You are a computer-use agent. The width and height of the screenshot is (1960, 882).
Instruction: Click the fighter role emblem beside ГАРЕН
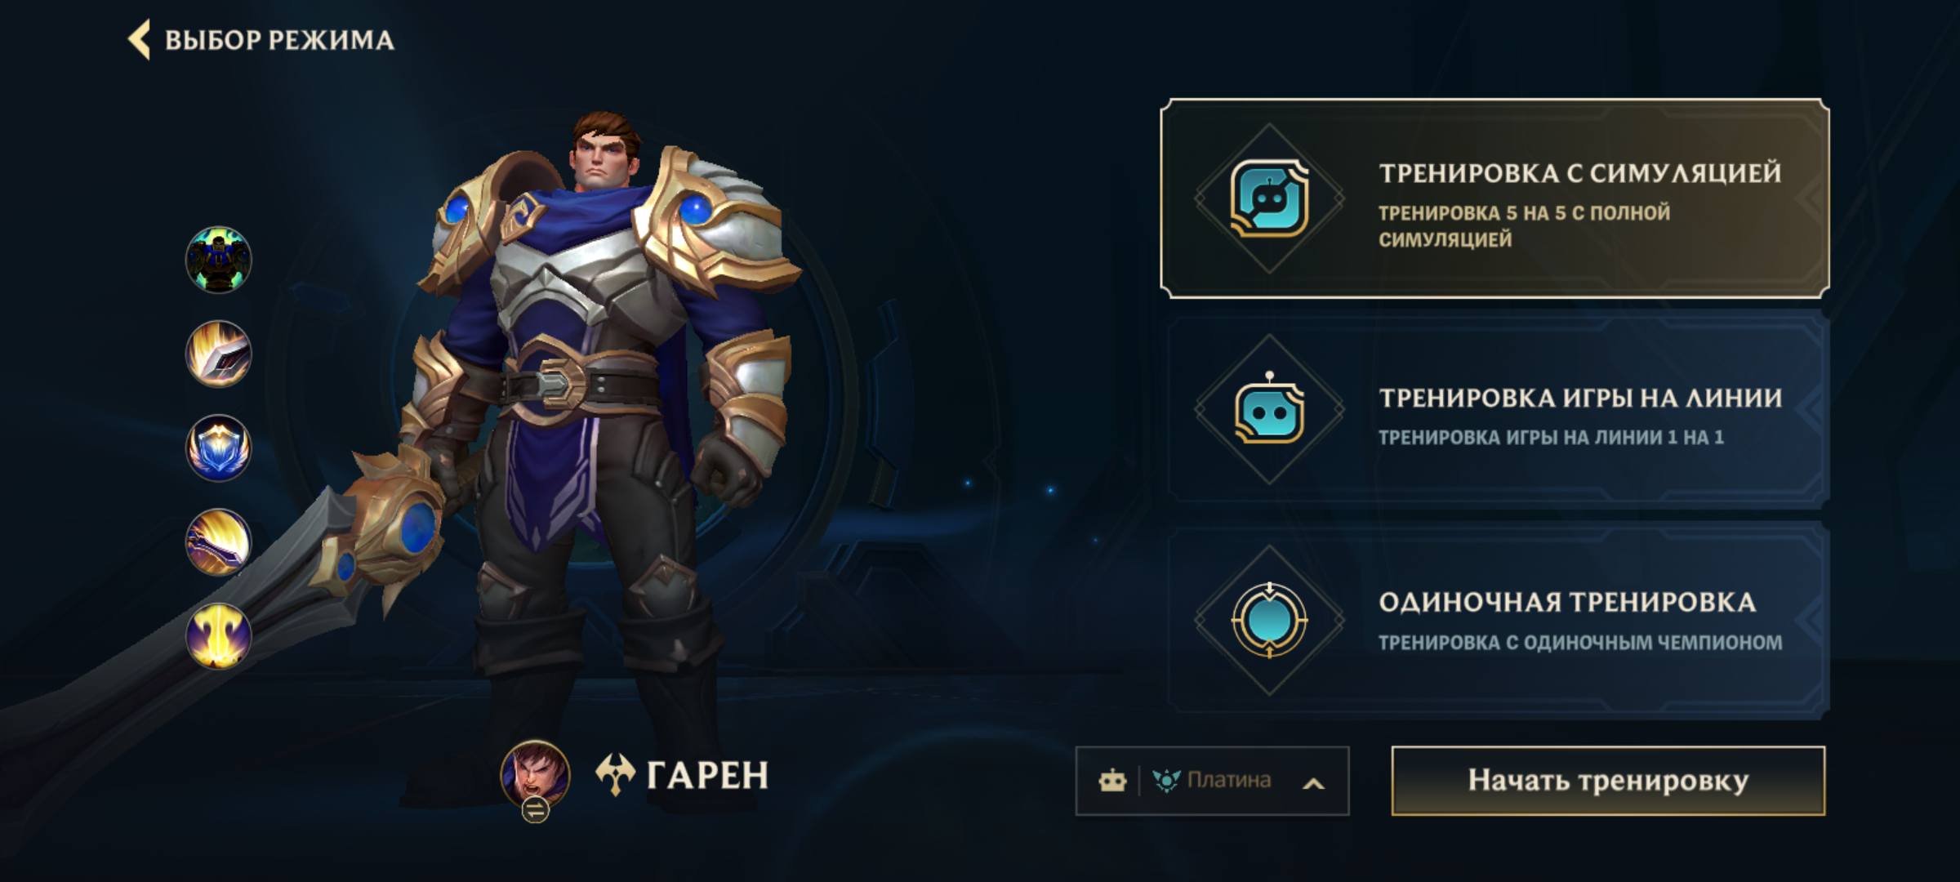click(615, 774)
